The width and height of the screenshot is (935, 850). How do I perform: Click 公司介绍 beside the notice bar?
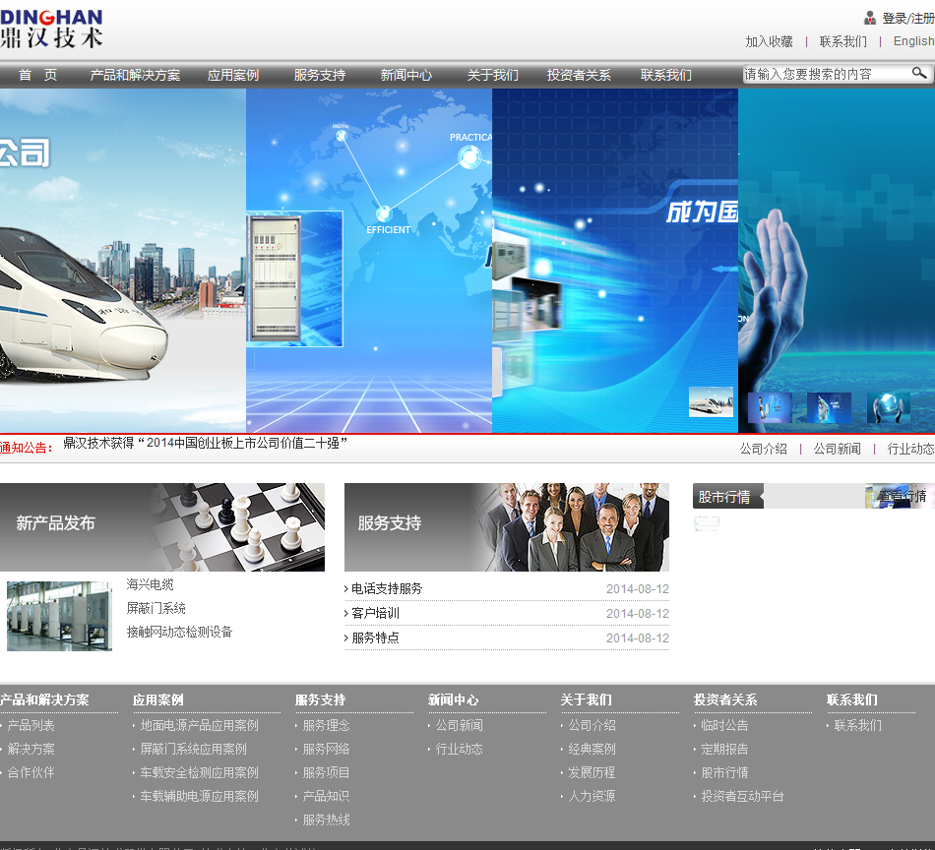[764, 449]
